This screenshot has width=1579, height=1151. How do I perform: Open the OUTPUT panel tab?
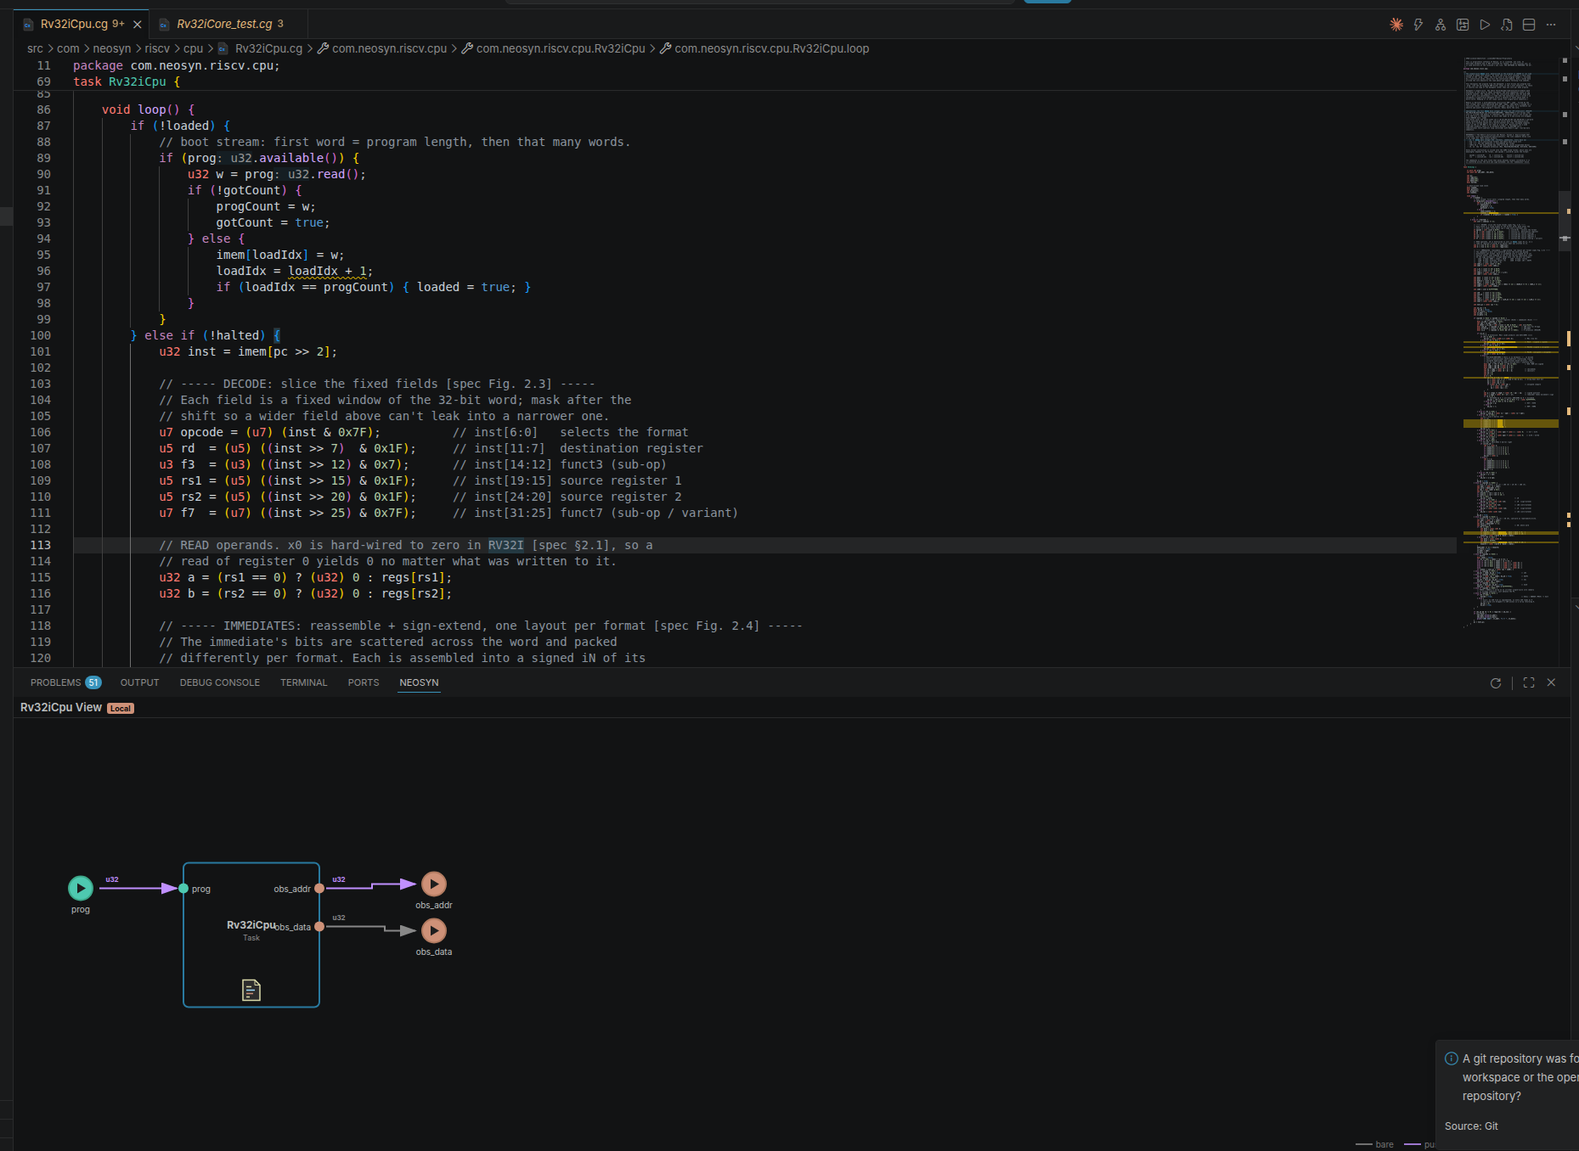(x=140, y=682)
